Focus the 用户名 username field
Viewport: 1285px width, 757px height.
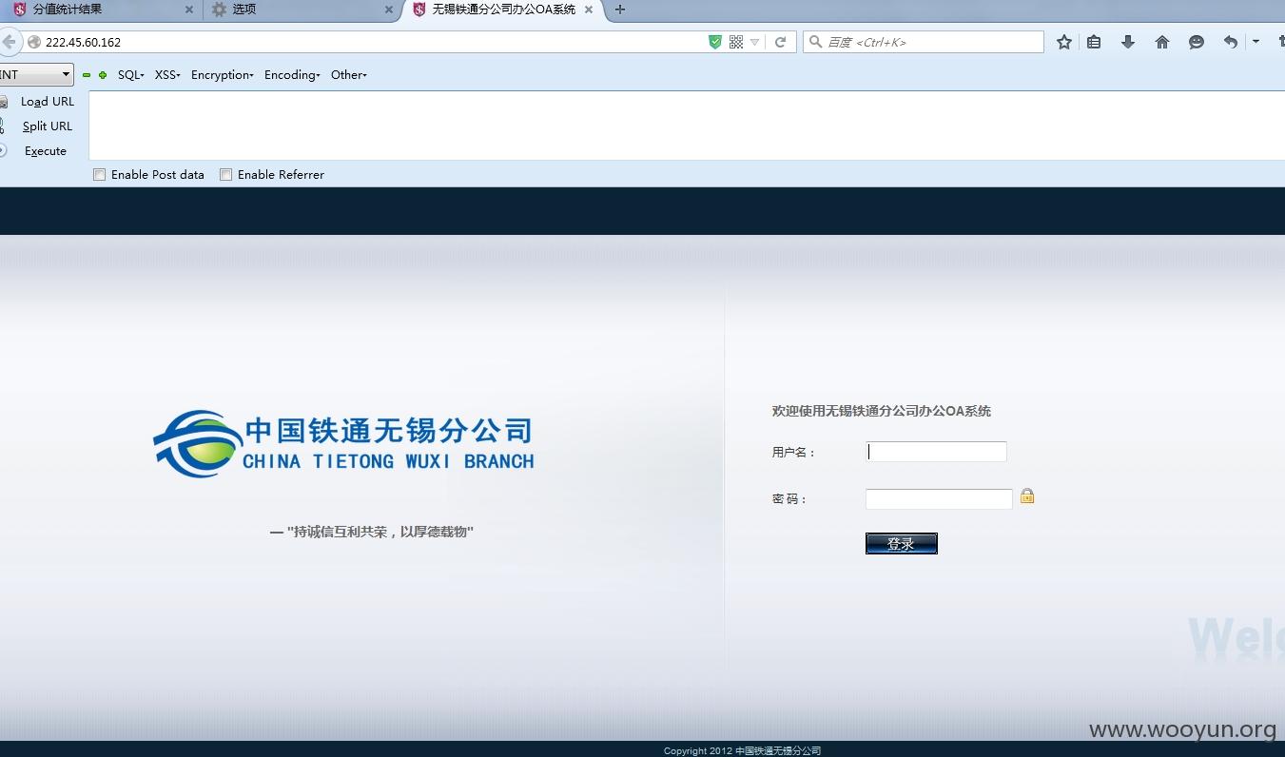937,452
